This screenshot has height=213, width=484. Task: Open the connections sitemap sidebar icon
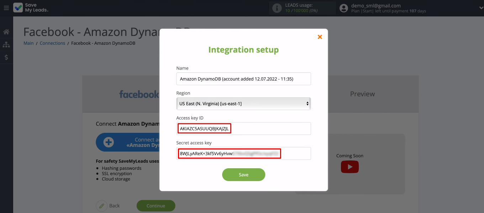coord(6,45)
